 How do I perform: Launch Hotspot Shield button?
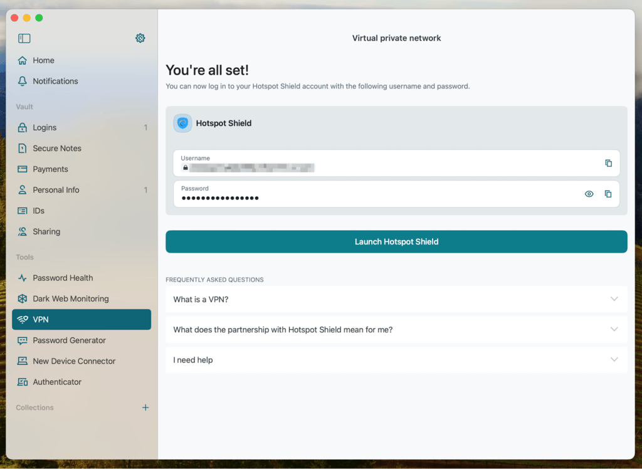pos(396,241)
